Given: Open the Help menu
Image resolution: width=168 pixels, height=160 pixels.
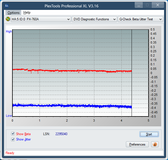Looking at the screenshot, I should [27, 12].
